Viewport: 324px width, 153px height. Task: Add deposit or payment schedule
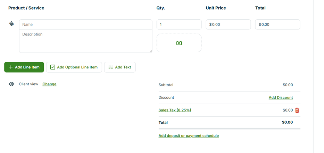(189, 136)
